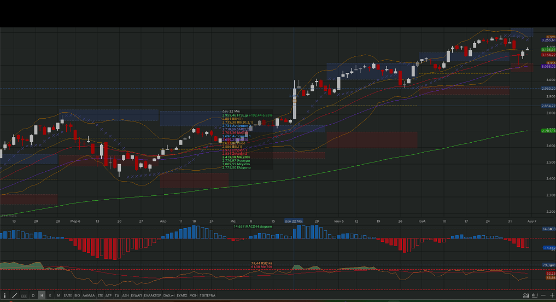Switch the chart type with bar-chart icon

(535, 295)
